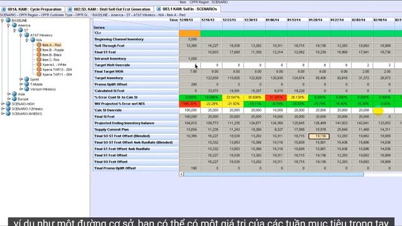
Task: Select Item B - Purple in tree
Action: coord(53,50)
